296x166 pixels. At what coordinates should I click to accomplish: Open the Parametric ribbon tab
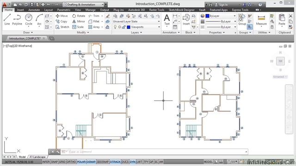click(64, 10)
